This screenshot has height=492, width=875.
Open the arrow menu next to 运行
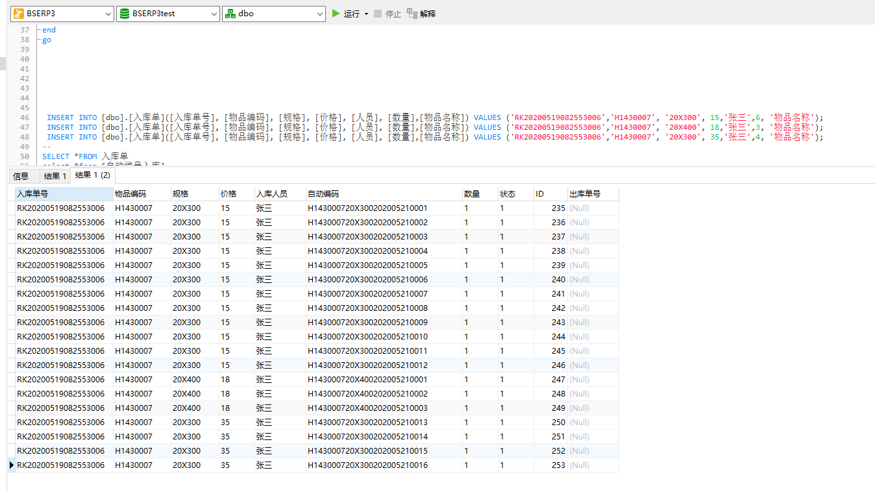coord(366,14)
